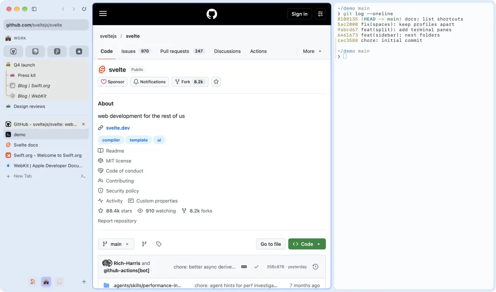
Task: Collapse the Q4 launch folder
Action: click(46, 65)
